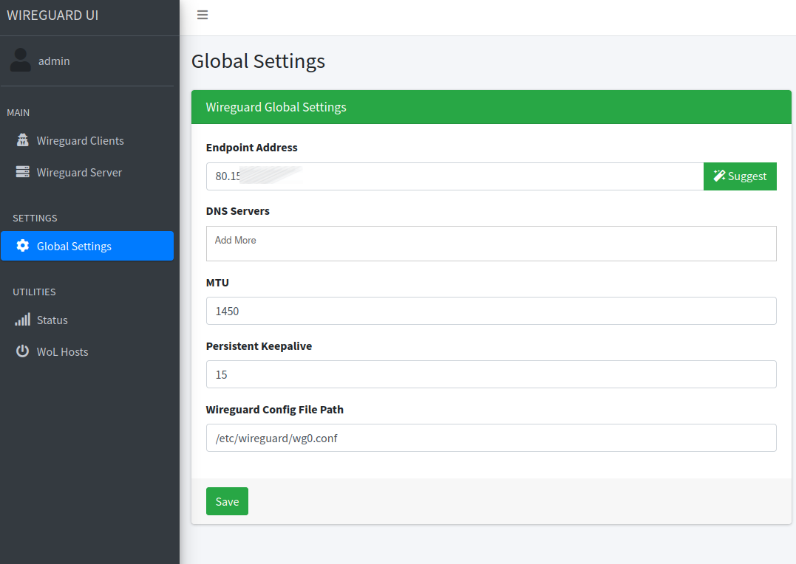The height and width of the screenshot is (564, 796).
Task: Select the MTU input field
Action: (491, 311)
